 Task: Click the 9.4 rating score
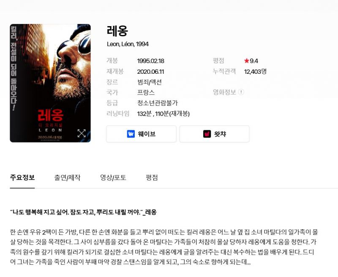pos(254,61)
